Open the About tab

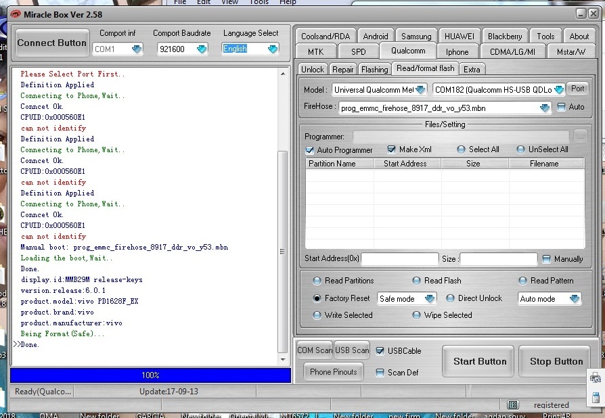(x=579, y=37)
